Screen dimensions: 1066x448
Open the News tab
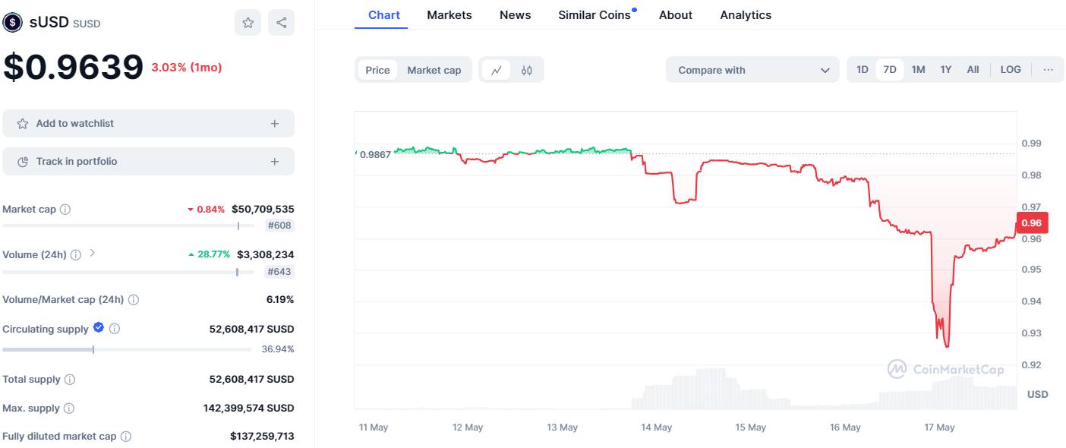pyautogui.click(x=516, y=14)
